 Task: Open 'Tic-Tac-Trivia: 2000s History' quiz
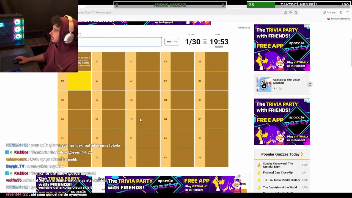[281, 180]
